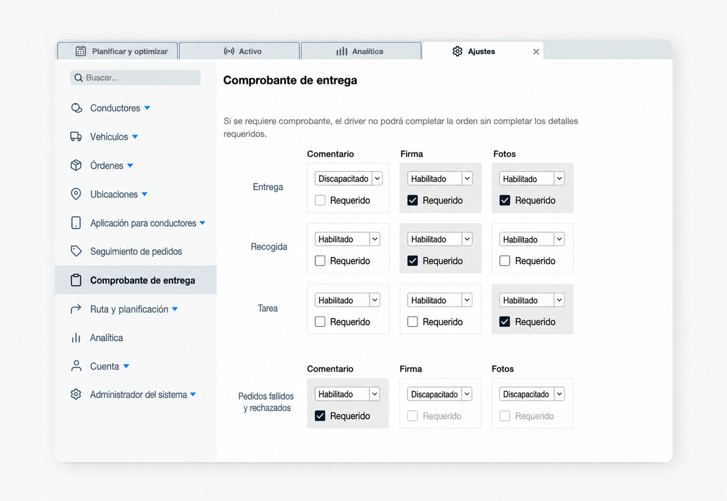Open Recogida Firma Habilitado dropdown
Screen dimensions: 727x501
[440, 239]
